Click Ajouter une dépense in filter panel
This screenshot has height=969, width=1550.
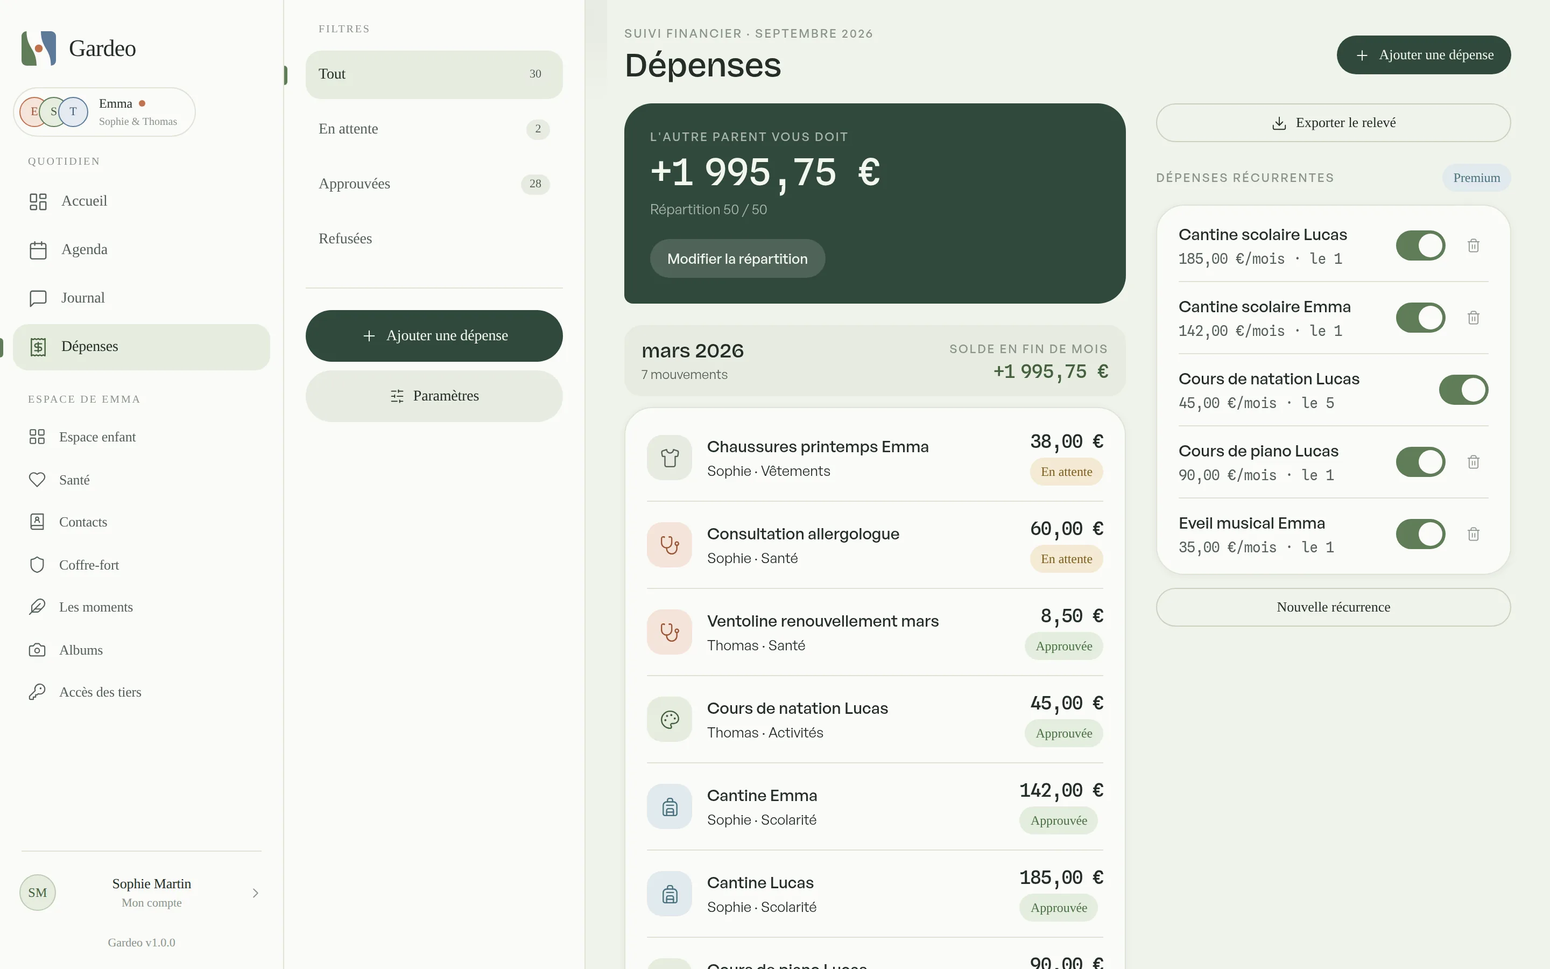tap(434, 336)
